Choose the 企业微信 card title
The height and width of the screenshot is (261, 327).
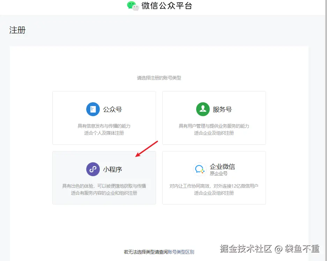[x=222, y=166]
